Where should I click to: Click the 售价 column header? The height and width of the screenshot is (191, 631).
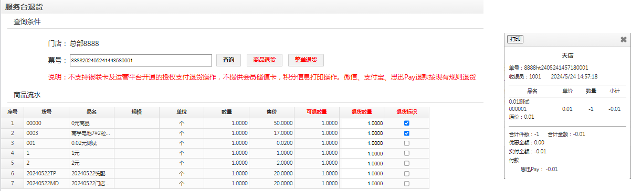coord(272,112)
